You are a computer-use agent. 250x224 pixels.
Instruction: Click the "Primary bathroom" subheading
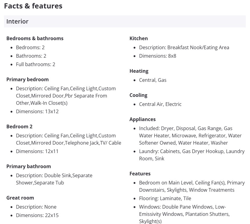coord(29,166)
